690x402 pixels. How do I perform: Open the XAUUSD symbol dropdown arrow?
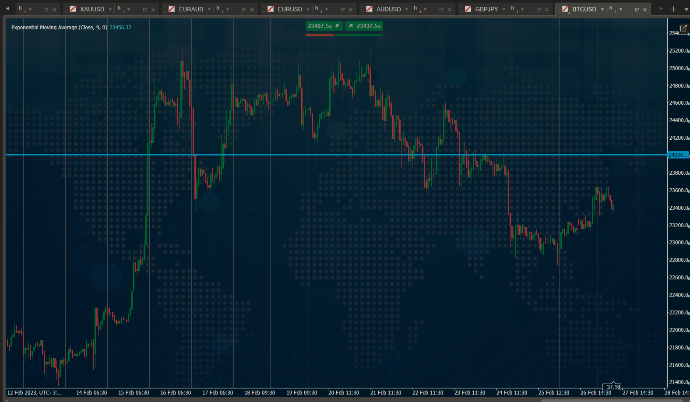(x=110, y=10)
